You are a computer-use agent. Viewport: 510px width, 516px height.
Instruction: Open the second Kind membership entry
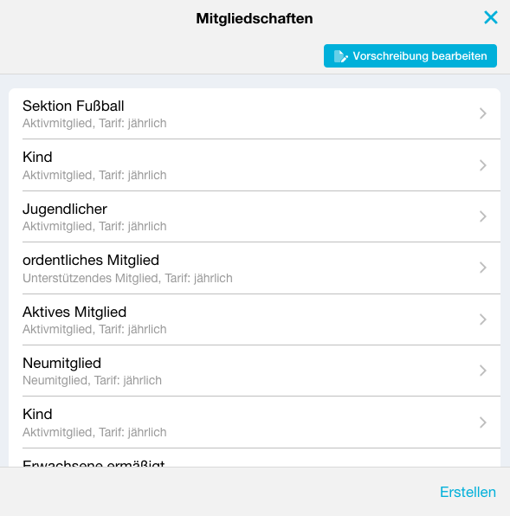(x=255, y=422)
